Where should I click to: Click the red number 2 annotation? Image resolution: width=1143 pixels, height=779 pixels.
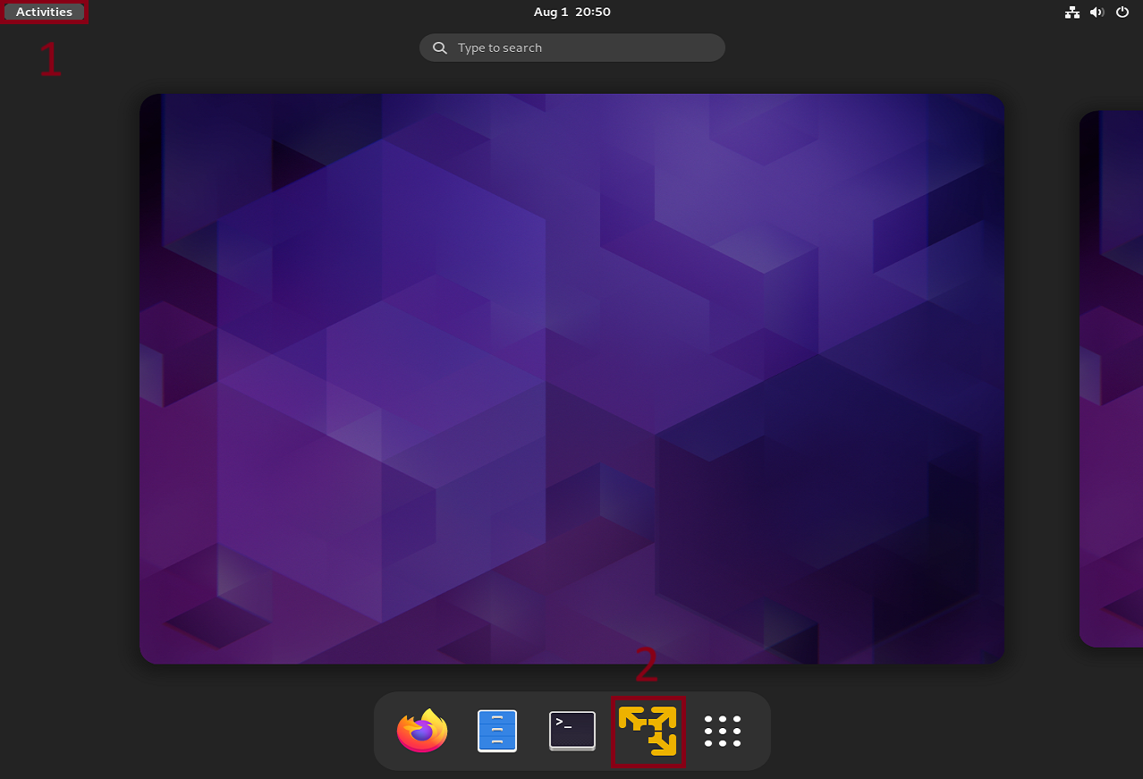click(646, 665)
